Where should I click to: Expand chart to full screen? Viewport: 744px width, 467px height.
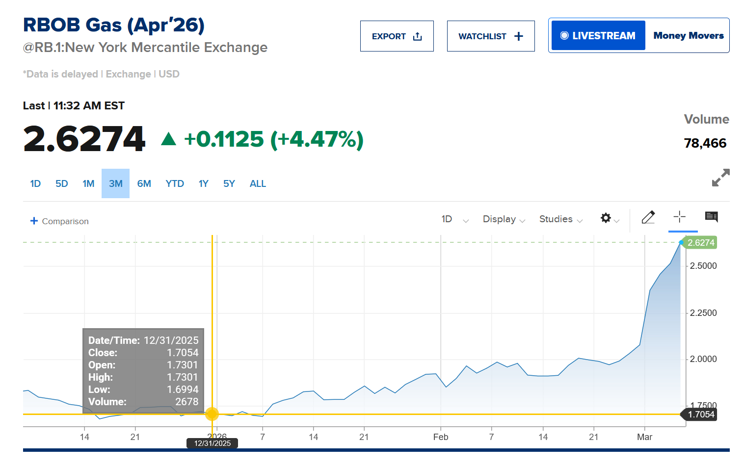[720, 178]
